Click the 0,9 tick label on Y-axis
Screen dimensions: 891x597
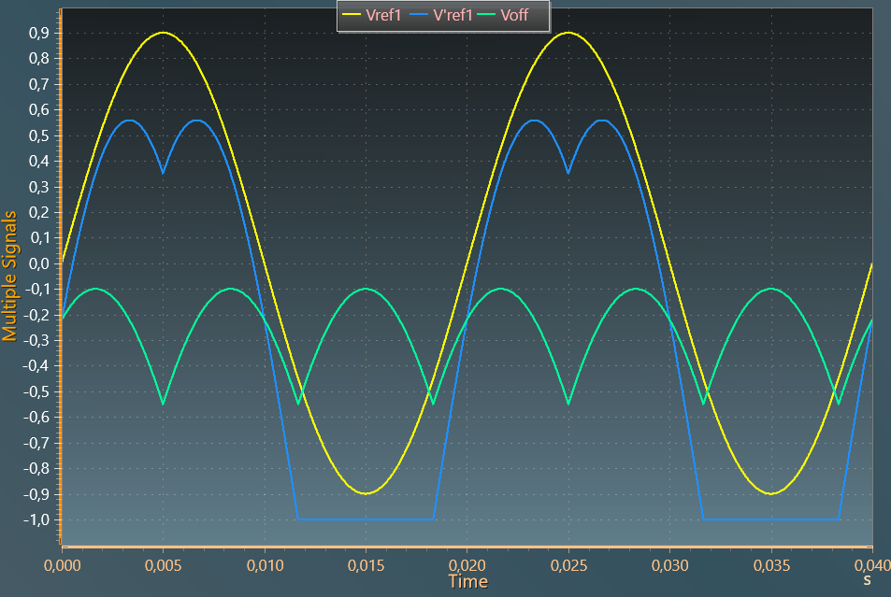[x=39, y=33]
